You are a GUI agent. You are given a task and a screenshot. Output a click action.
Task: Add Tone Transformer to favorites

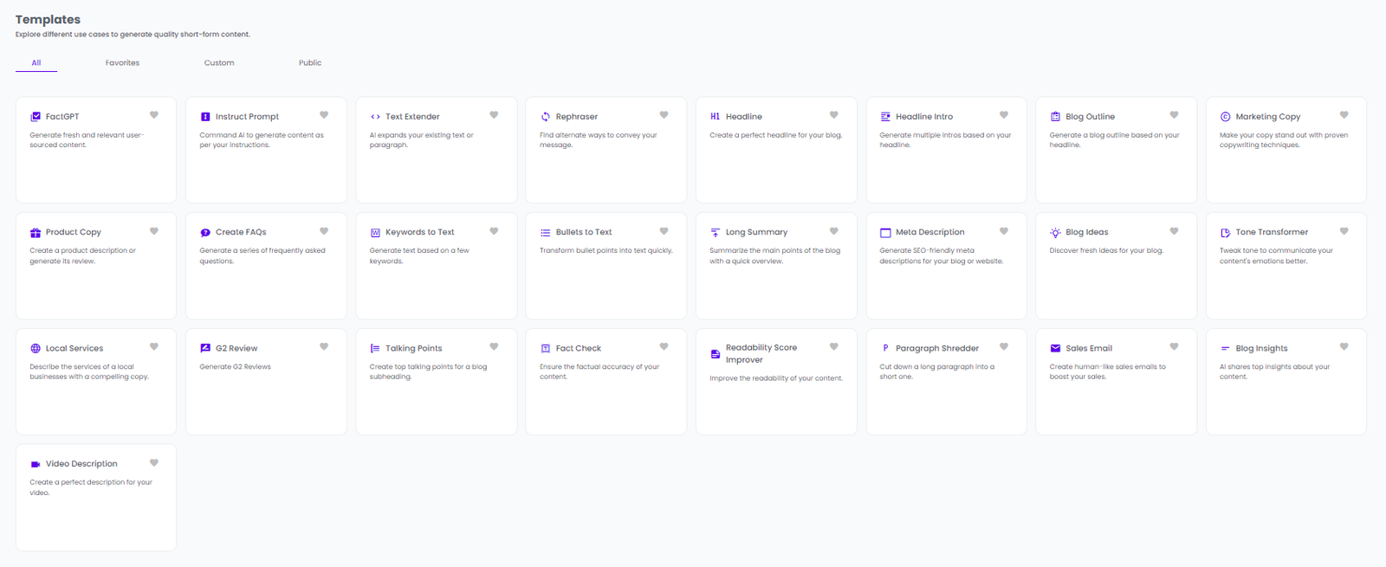click(1344, 231)
